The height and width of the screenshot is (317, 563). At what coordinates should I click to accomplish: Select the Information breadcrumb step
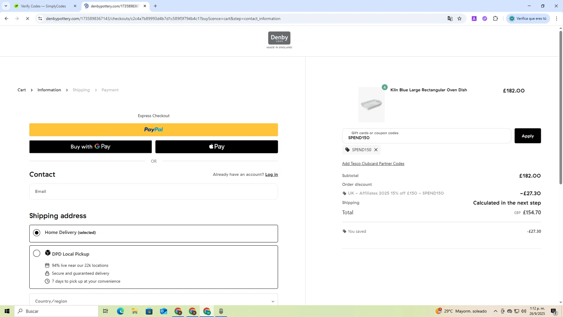49,90
